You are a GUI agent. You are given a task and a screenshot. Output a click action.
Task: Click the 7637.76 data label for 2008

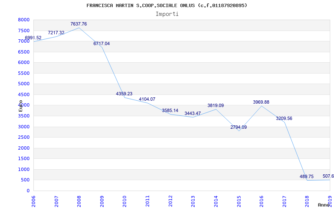(78, 24)
